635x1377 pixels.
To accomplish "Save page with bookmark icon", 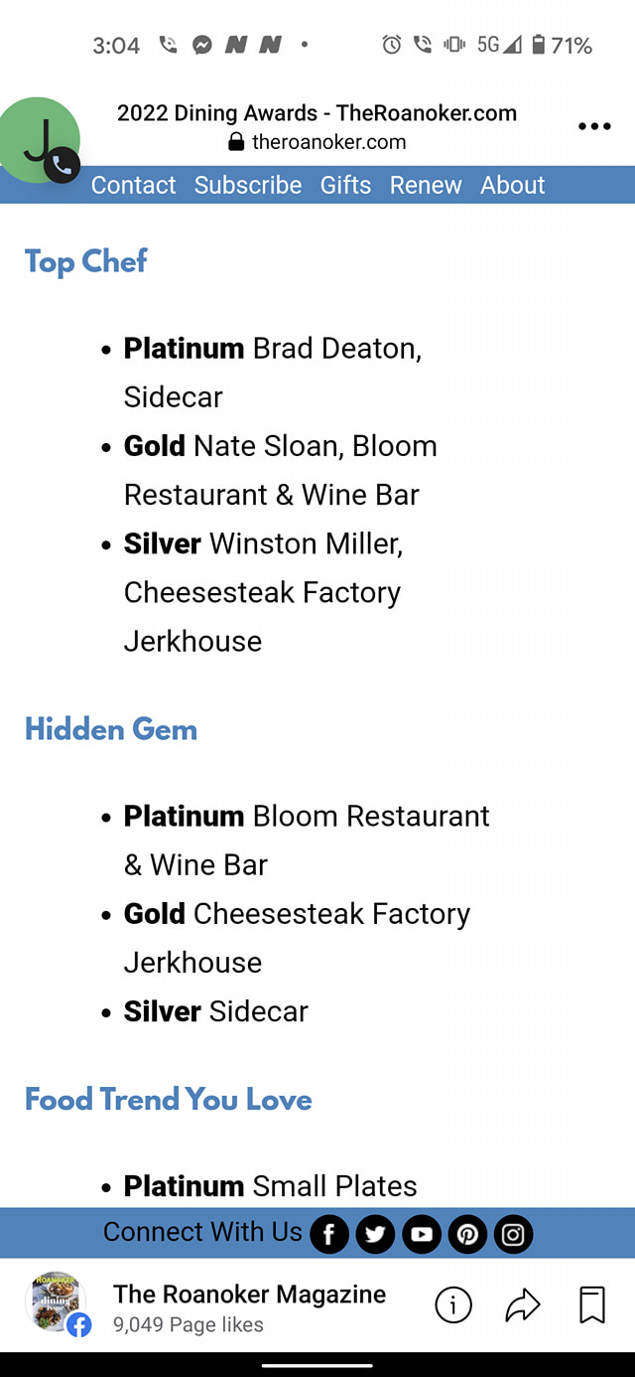I will point(591,1306).
